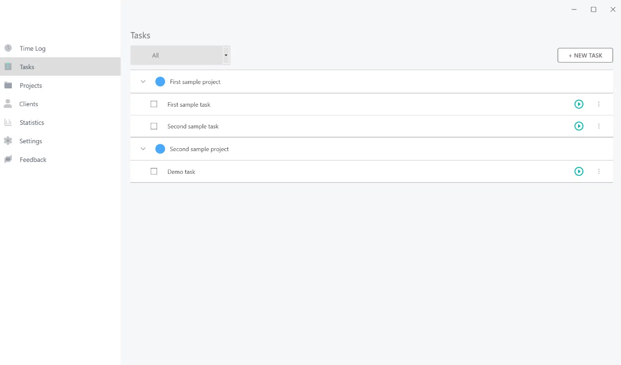Select the Time Log clock icon
The height and width of the screenshot is (365, 621).
coord(8,48)
